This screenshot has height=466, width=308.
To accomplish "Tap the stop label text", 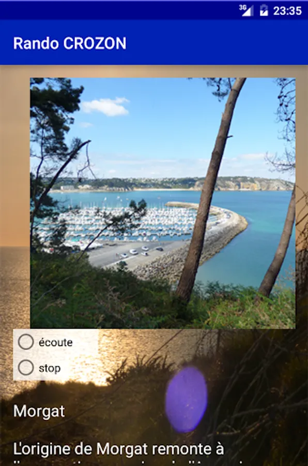I will 50,368.
